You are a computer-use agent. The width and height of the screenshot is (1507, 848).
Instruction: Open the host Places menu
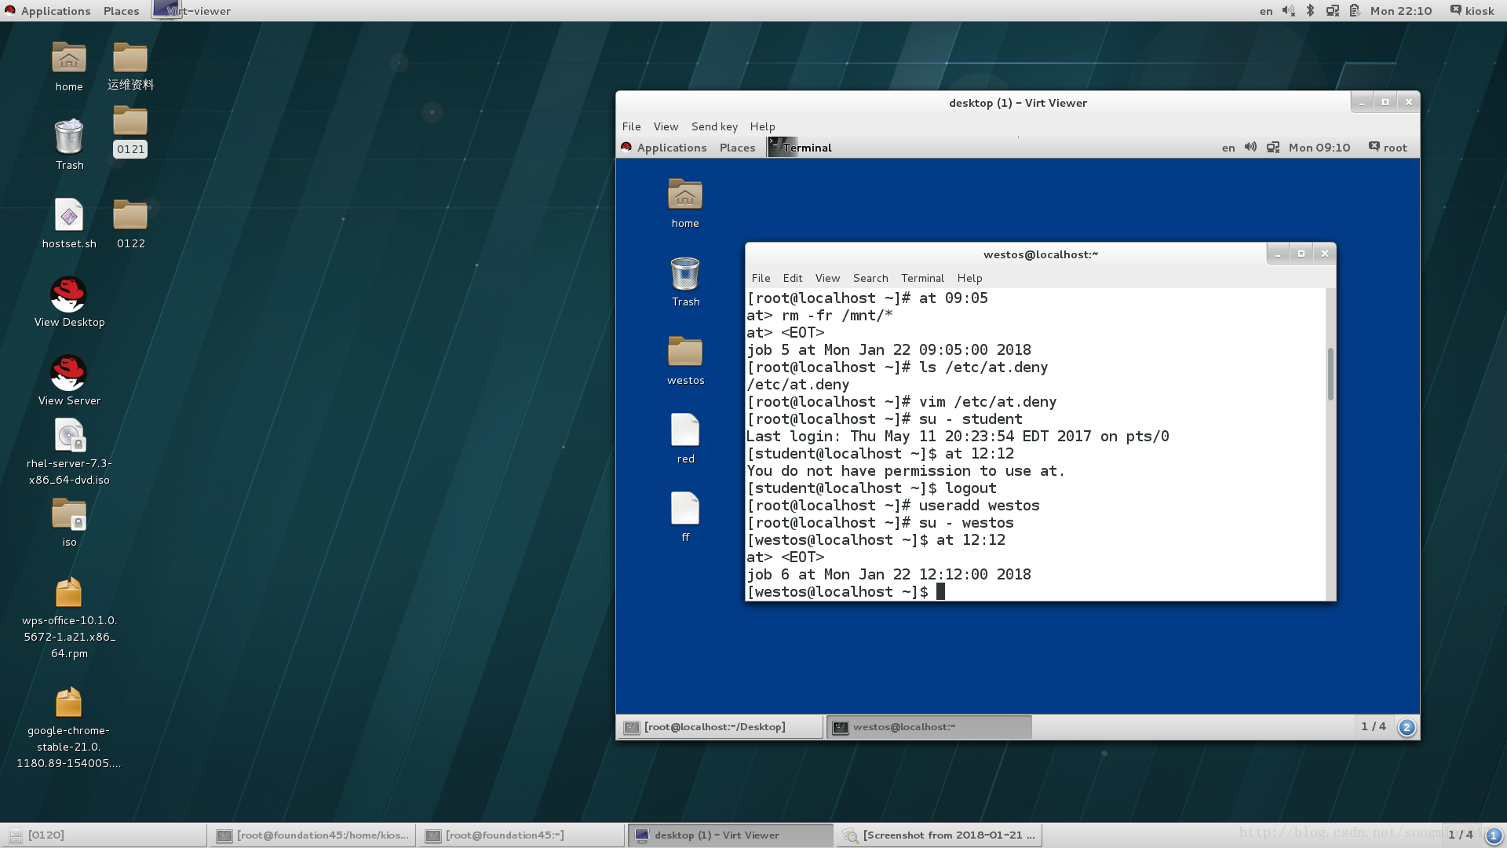point(121,11)
